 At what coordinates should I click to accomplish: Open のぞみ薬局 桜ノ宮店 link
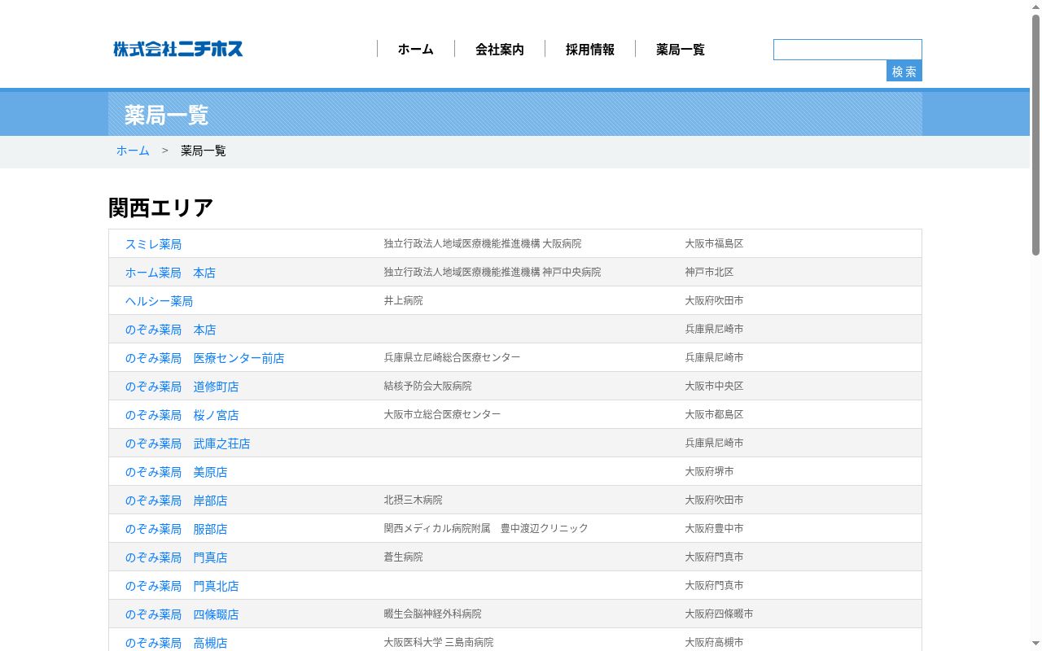(182, 415)
